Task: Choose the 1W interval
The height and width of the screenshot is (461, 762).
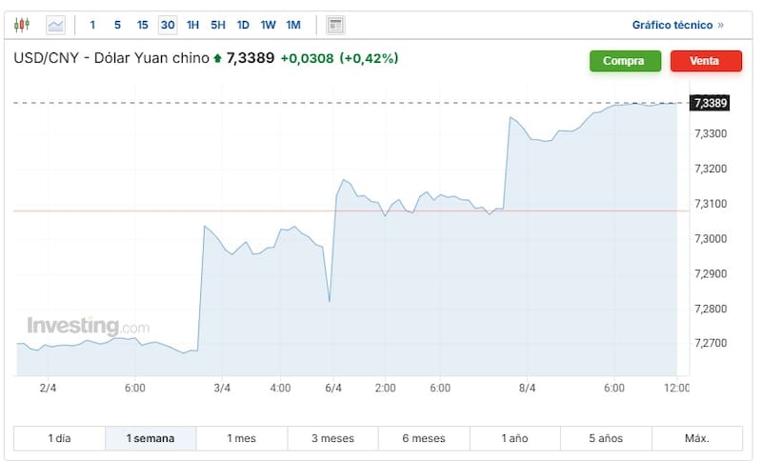Action: click(x=268, y=25)
